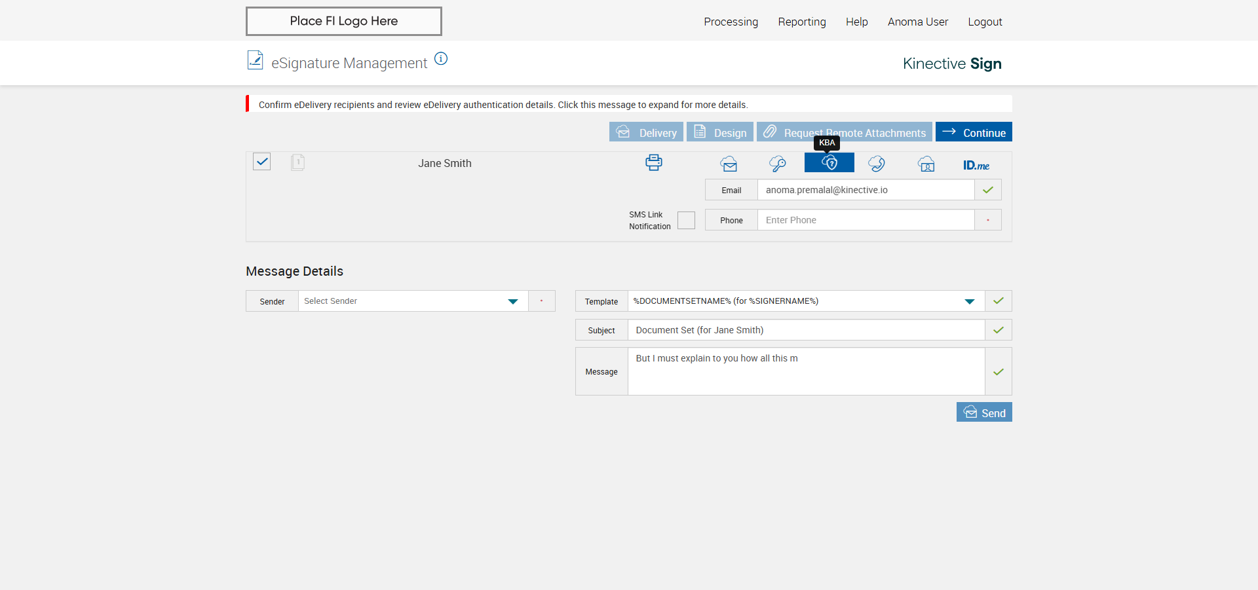The height and width of the screenshot is (590, 1258).
Task: Select the KBA shield authentication icon
Action: (829, 163)
